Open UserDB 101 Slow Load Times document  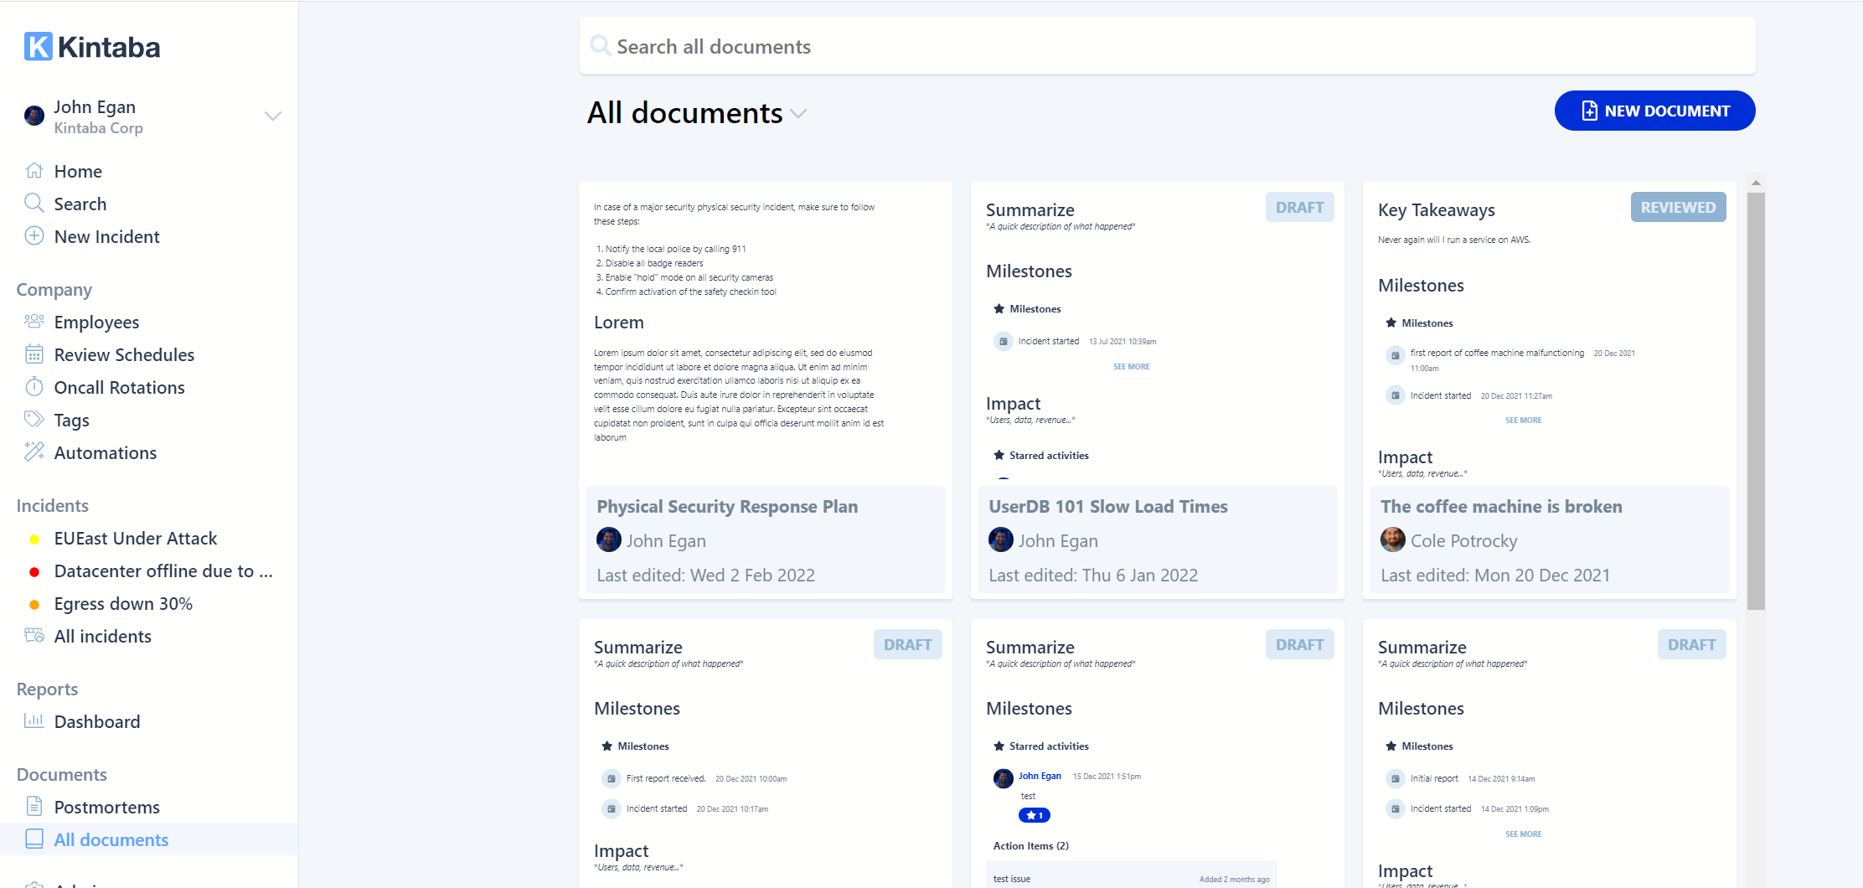click(1107, 506)
